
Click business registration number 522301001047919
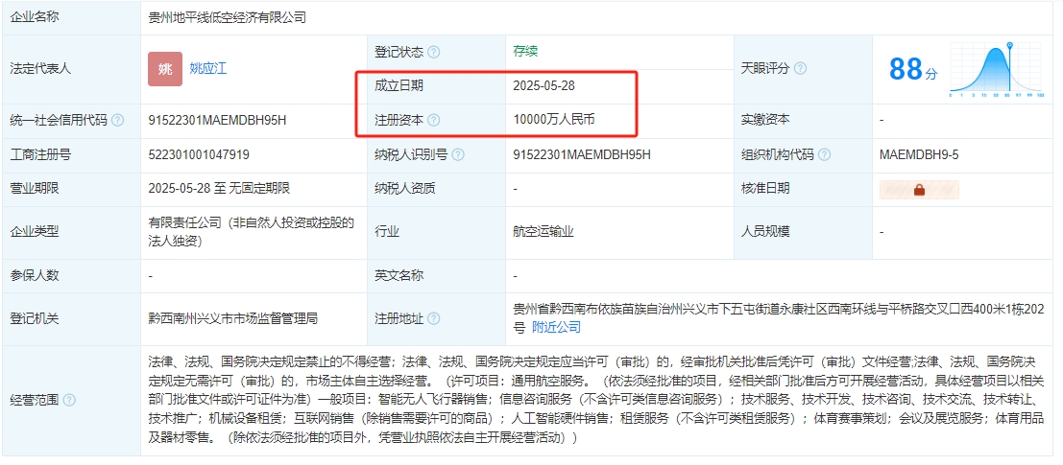pos(199,155)
